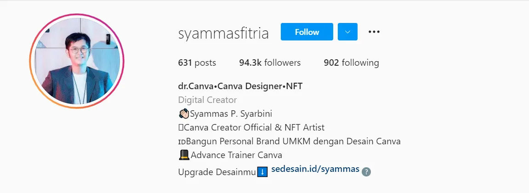529x193 pixels.
Task: Follow the syammasfitria account
Action: 307,32
